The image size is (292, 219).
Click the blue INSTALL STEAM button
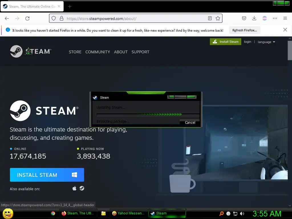coord(47,175)
